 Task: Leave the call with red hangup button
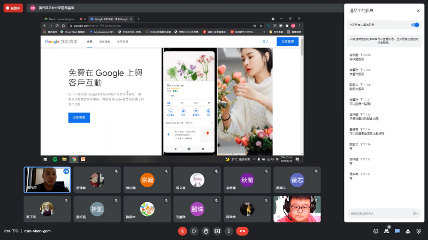pyautogui.click(x=242, y=231)
